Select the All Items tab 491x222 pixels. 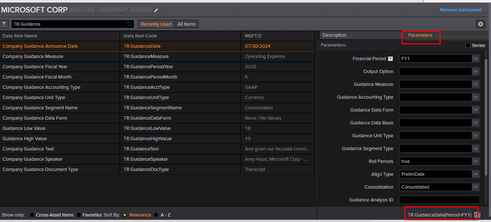point(186,24)
